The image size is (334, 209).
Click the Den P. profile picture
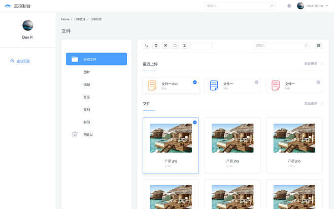[x=28, y=25]
